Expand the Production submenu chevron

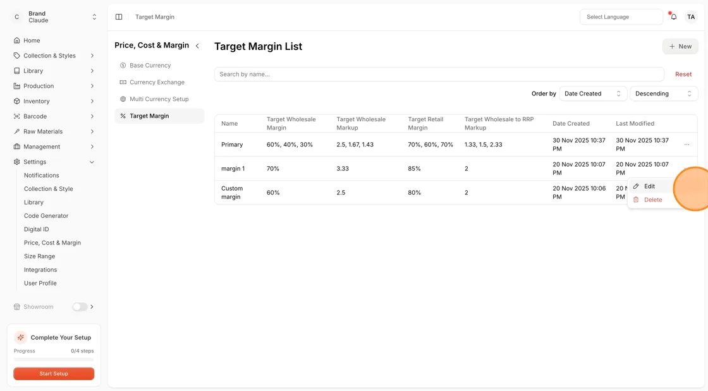(x=92, y=86)
